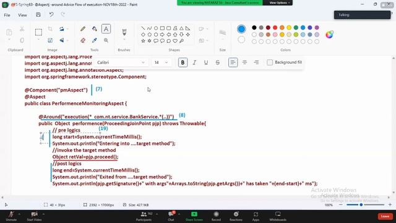
Task: Toggle Italic text formatting
Action: pyautogui.click(x=194, y=63)
